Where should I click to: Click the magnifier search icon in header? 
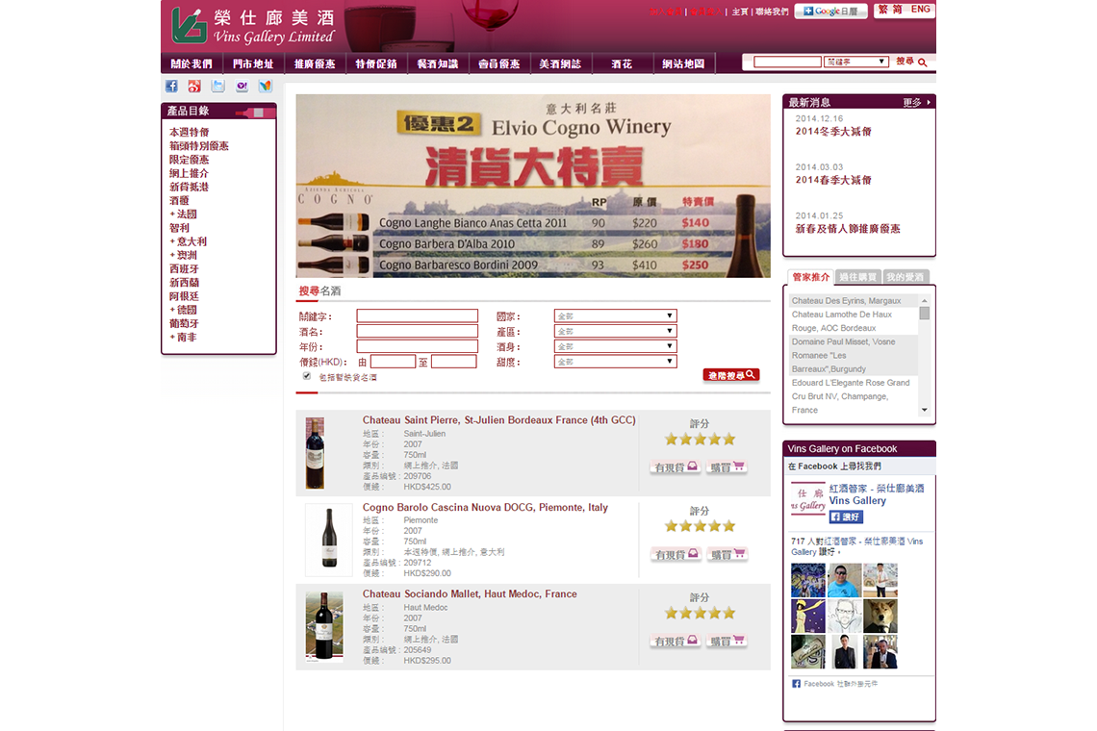923,63
